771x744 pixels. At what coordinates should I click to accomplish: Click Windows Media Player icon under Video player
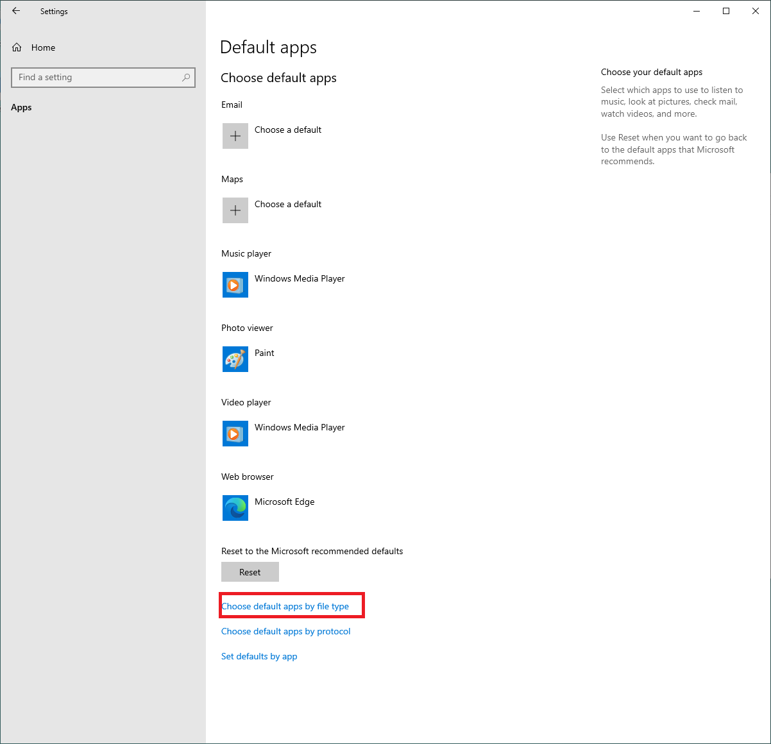point(235,434)
